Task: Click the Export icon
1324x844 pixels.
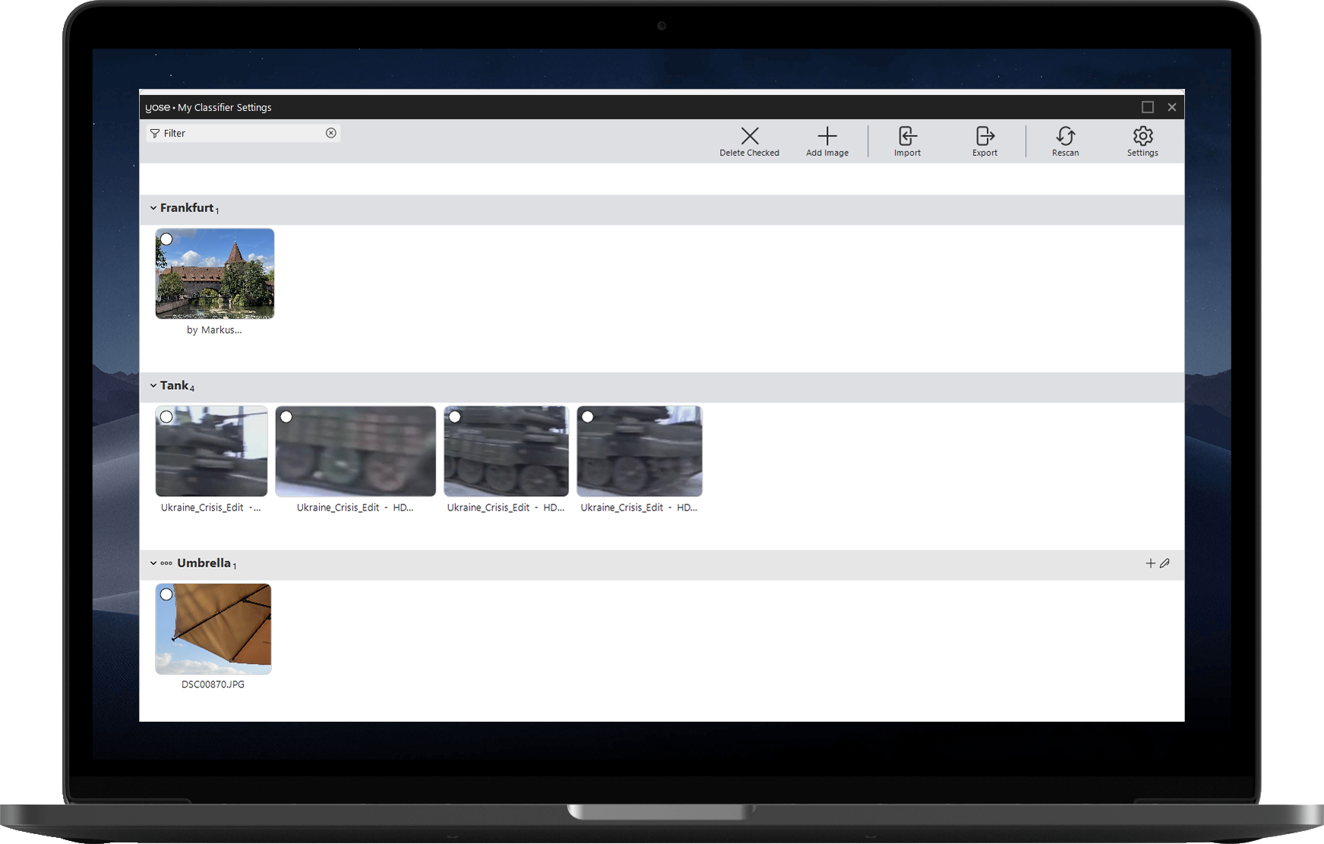Action: pyautogui.click(x=984, y=137)
